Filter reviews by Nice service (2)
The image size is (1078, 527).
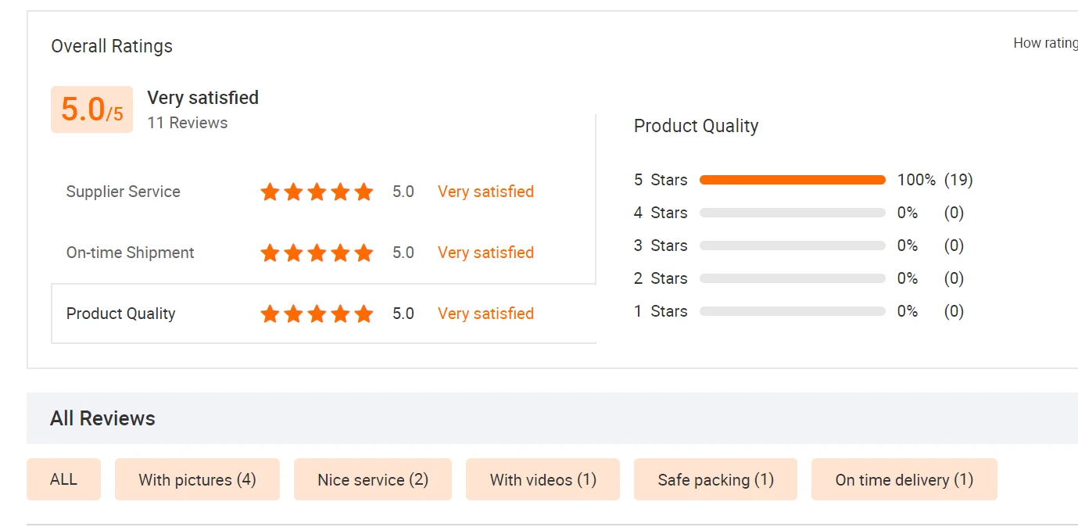pos(373,479)
